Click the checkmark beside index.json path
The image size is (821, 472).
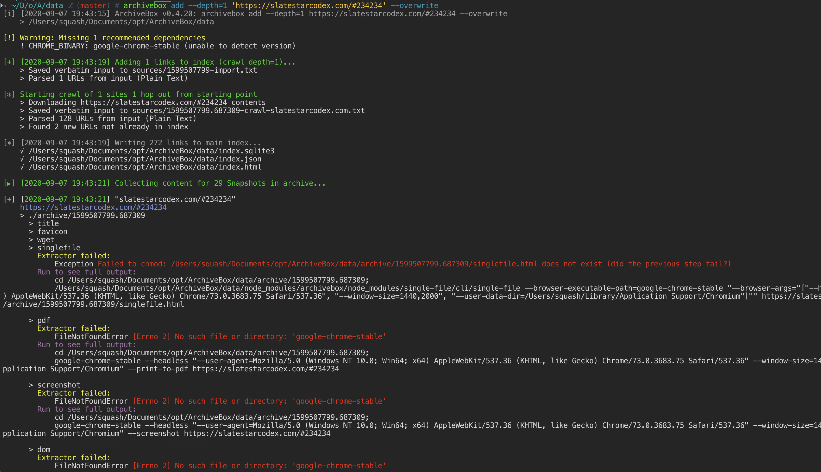[x=22, y=159]
